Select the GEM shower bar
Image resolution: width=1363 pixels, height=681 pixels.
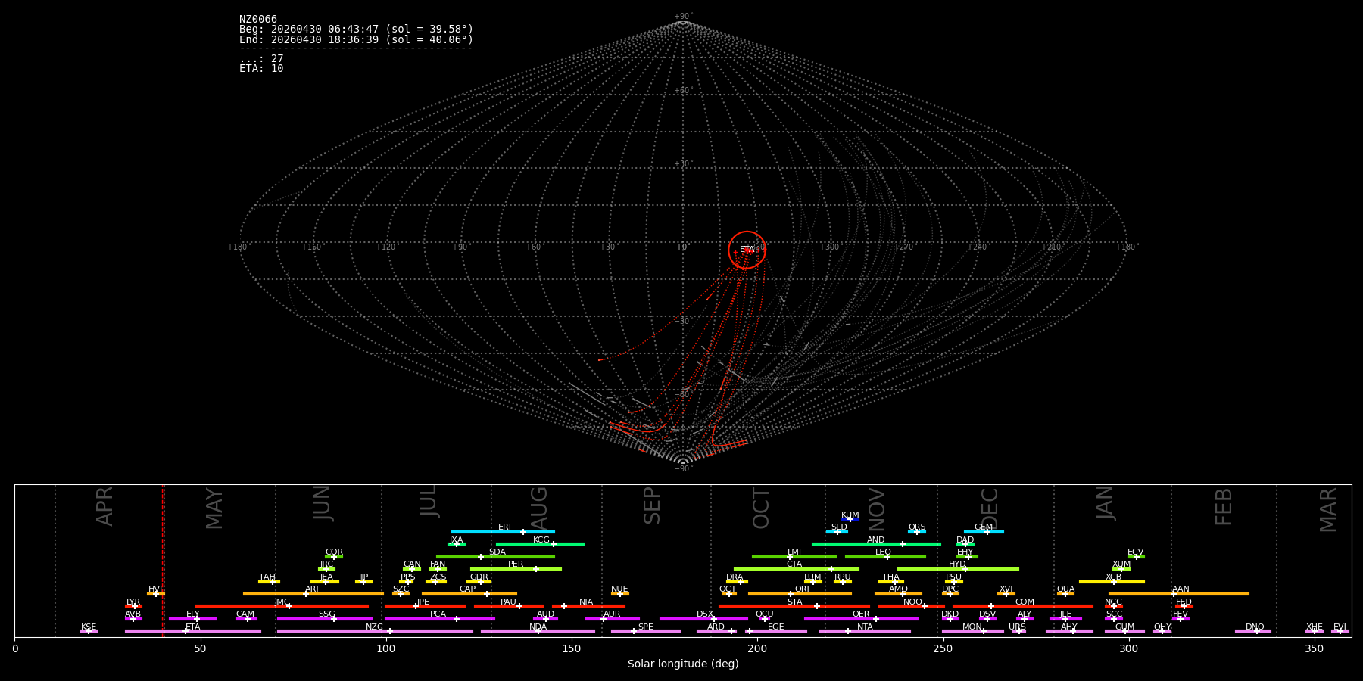(x=984, y=532)
